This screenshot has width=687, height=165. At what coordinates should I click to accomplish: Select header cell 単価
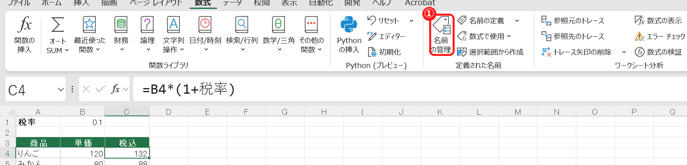point(82,143)
